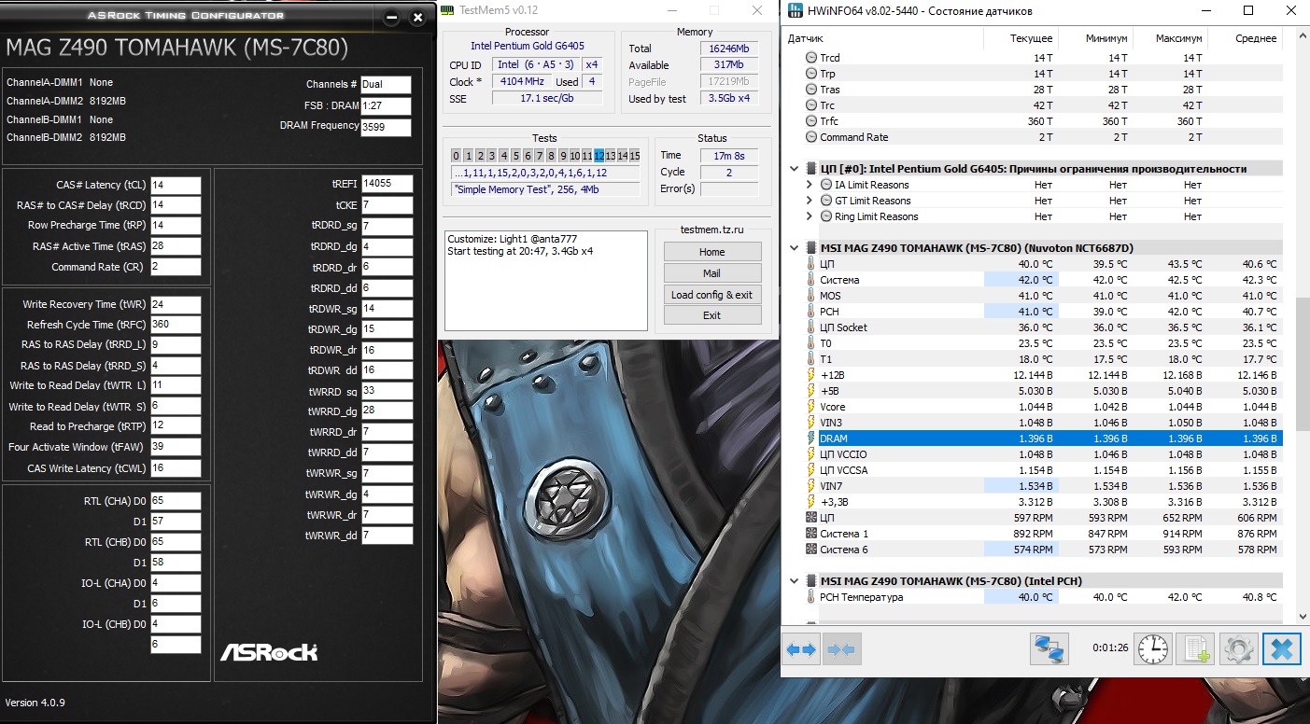Click the ASRock logo in Timing Configurator
The image size is (1310, 724).
pos(269,651)
